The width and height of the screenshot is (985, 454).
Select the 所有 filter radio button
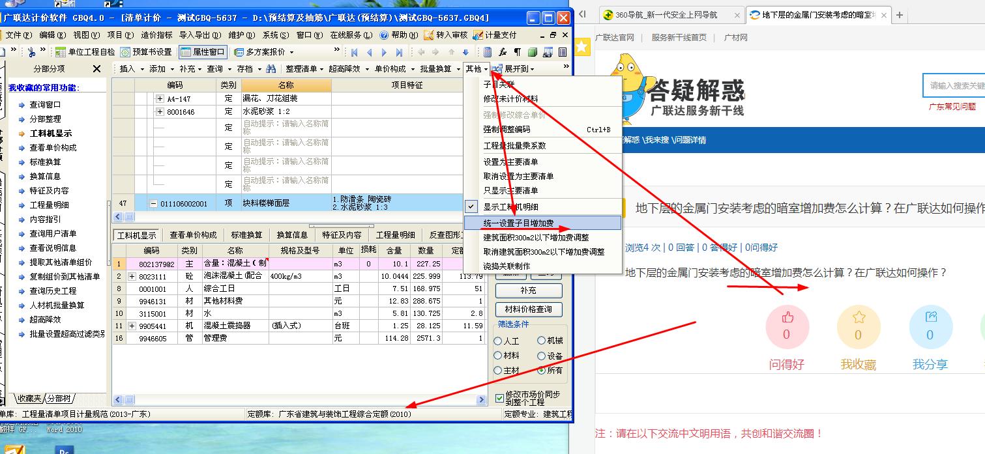coord(541,371)
